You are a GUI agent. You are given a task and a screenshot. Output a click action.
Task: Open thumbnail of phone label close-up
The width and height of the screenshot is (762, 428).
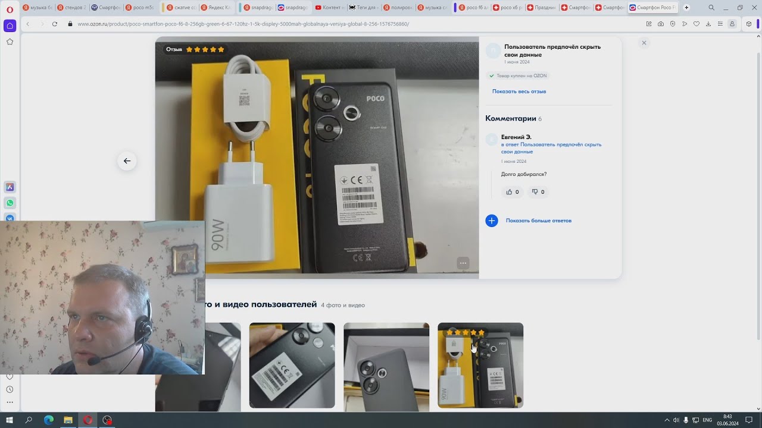pyautogui.click(x=292, y=366)
